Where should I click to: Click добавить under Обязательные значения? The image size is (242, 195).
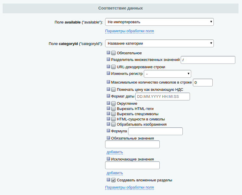point(115,152)
